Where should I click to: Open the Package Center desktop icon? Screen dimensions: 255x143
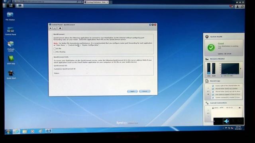[11, 46]
